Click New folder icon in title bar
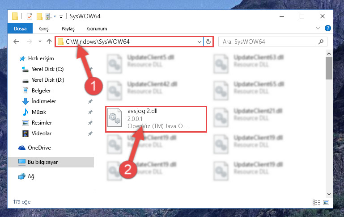The width and height of the screenshot is (344, 217). (x=39, y=17)
